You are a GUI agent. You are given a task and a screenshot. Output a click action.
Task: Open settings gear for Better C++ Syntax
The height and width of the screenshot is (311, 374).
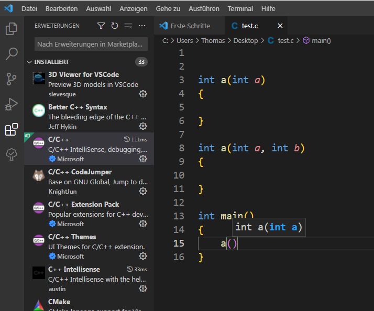click(143, 126)
